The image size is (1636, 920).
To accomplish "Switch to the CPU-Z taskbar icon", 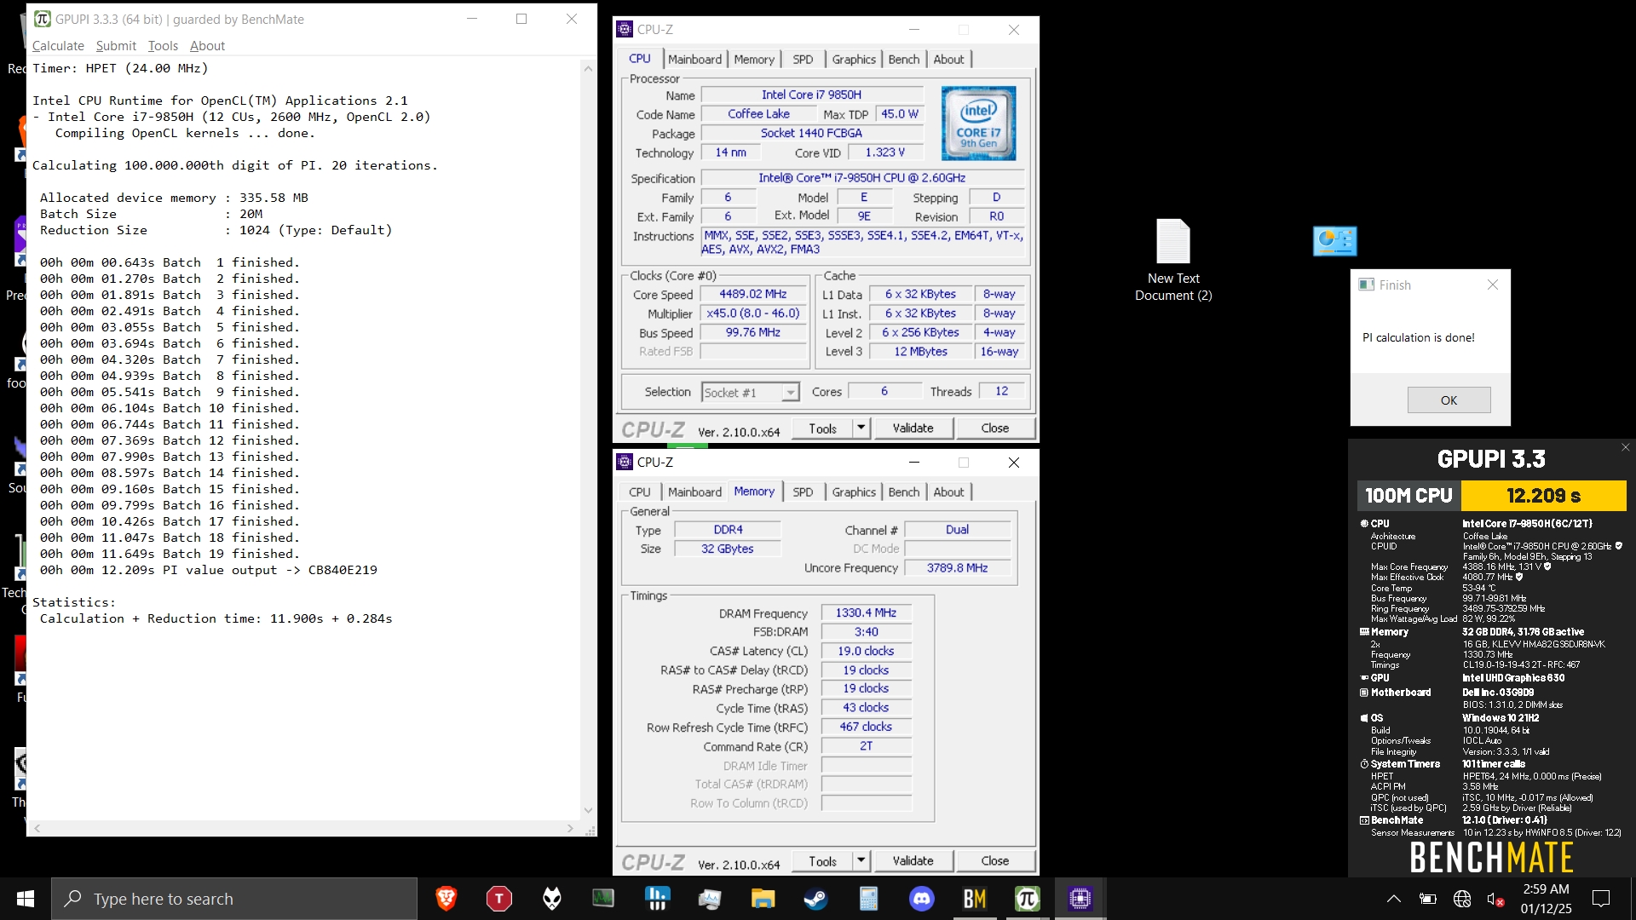I will tap(1080, 899).
